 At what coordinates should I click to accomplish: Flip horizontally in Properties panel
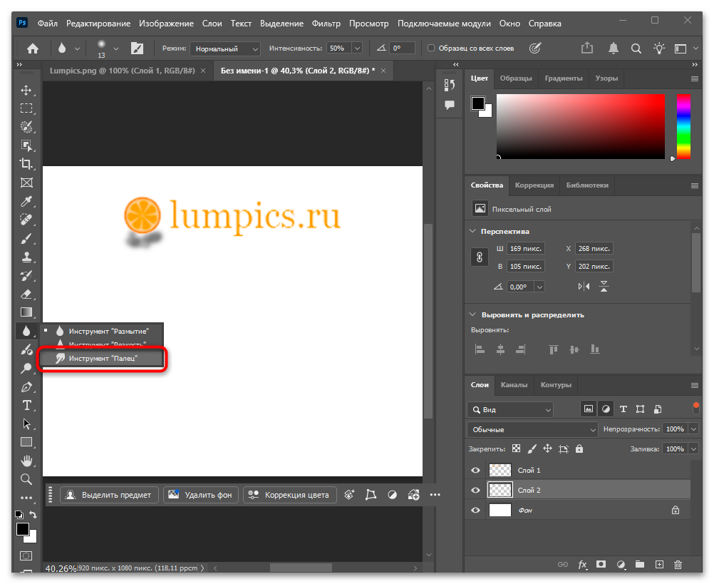tap(584, 287)
